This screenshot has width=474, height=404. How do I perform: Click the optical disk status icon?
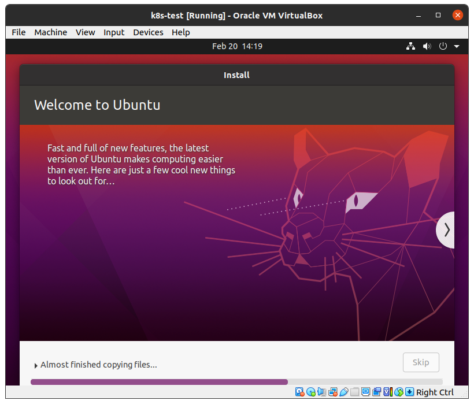[x=311, y=392]
